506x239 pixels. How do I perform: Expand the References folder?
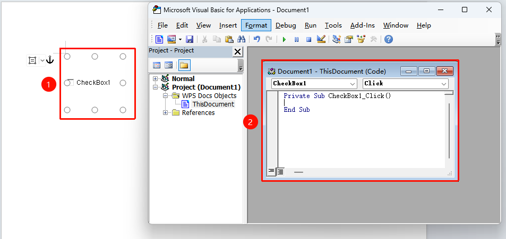click(x=166, y=113)
